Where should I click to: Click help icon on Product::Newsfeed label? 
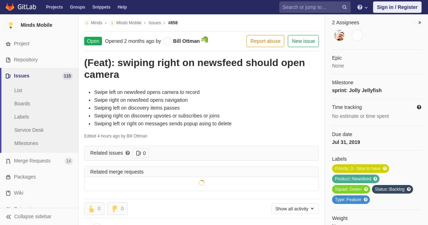(375, 179)
